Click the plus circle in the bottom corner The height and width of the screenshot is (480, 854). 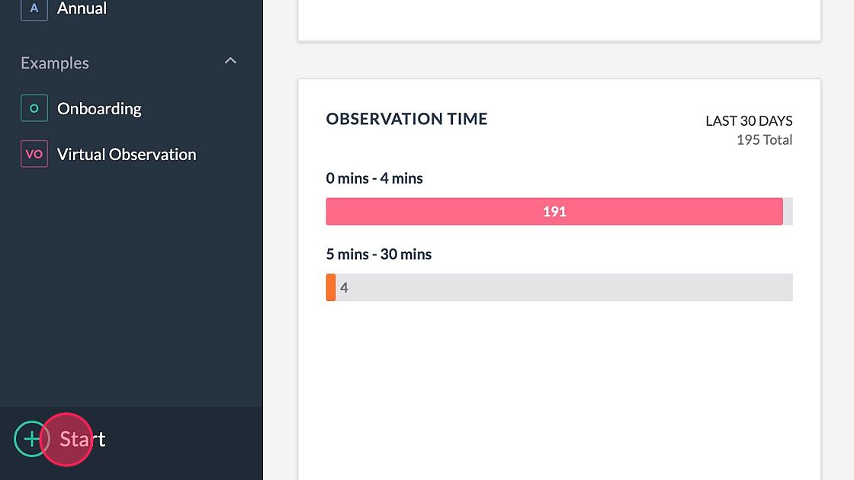click(31, 439)
